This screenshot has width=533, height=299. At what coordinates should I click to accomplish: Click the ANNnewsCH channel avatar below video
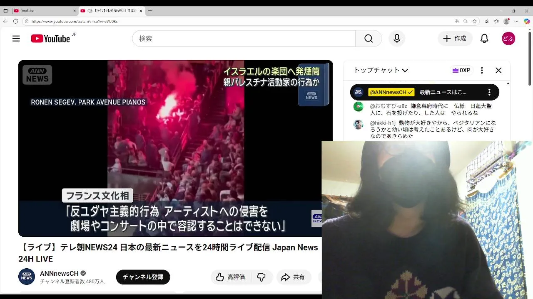27,277
